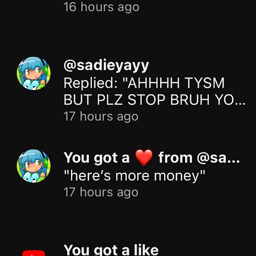The height and width of the screenshot is (256, 256).
Task: Tap '17 hours ago' under the reply notification
Action: tap(101, 117)
